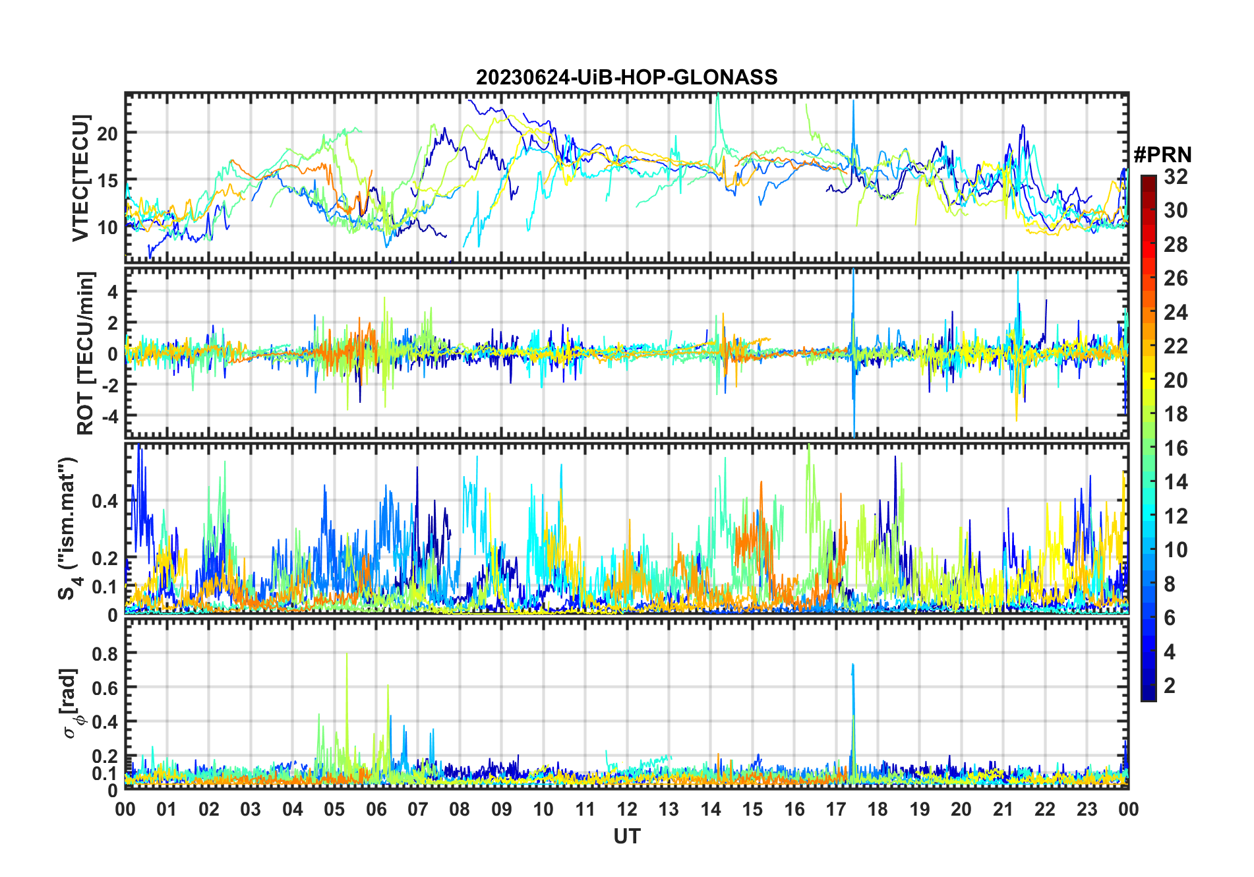This screenshot has height=877, width=1254.
Task: Click the x-axis tick label 18
Action: [x=878, y=809]
